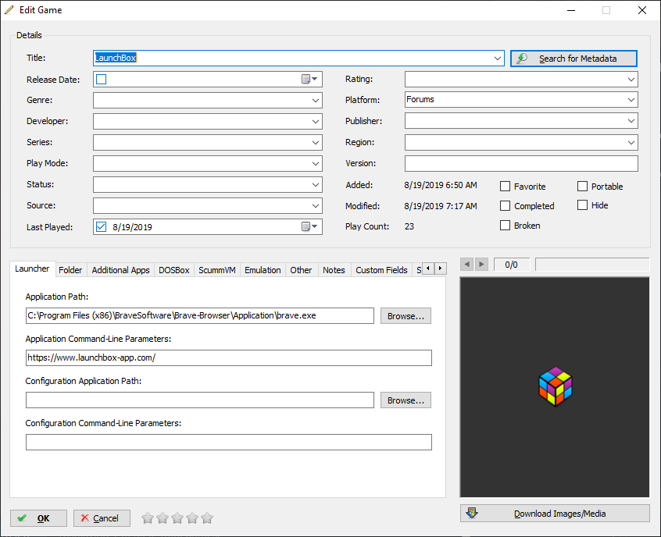Open the Platform dropdown showing Forums
Screen dimensions: 661x537
coord(631,100)
